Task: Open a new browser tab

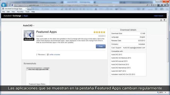Action: pyautogui.click(x=29, y=9)
